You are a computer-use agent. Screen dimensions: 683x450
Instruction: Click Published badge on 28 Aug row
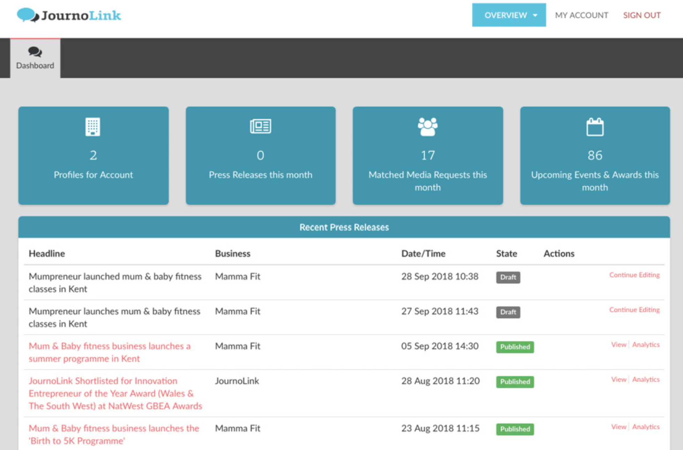[515, 382]
